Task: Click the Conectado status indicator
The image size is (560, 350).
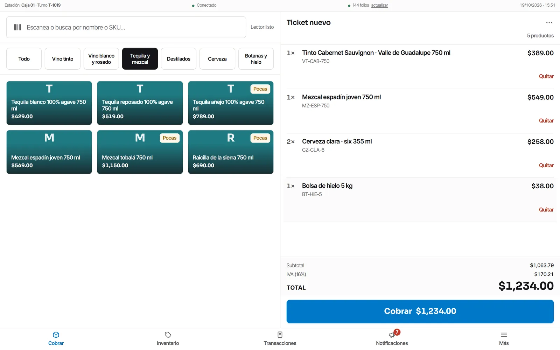Action: [204, 5]
